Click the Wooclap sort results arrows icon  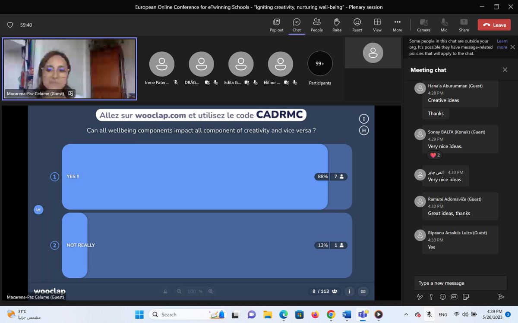pyautogui.click(x=363, y=119)
